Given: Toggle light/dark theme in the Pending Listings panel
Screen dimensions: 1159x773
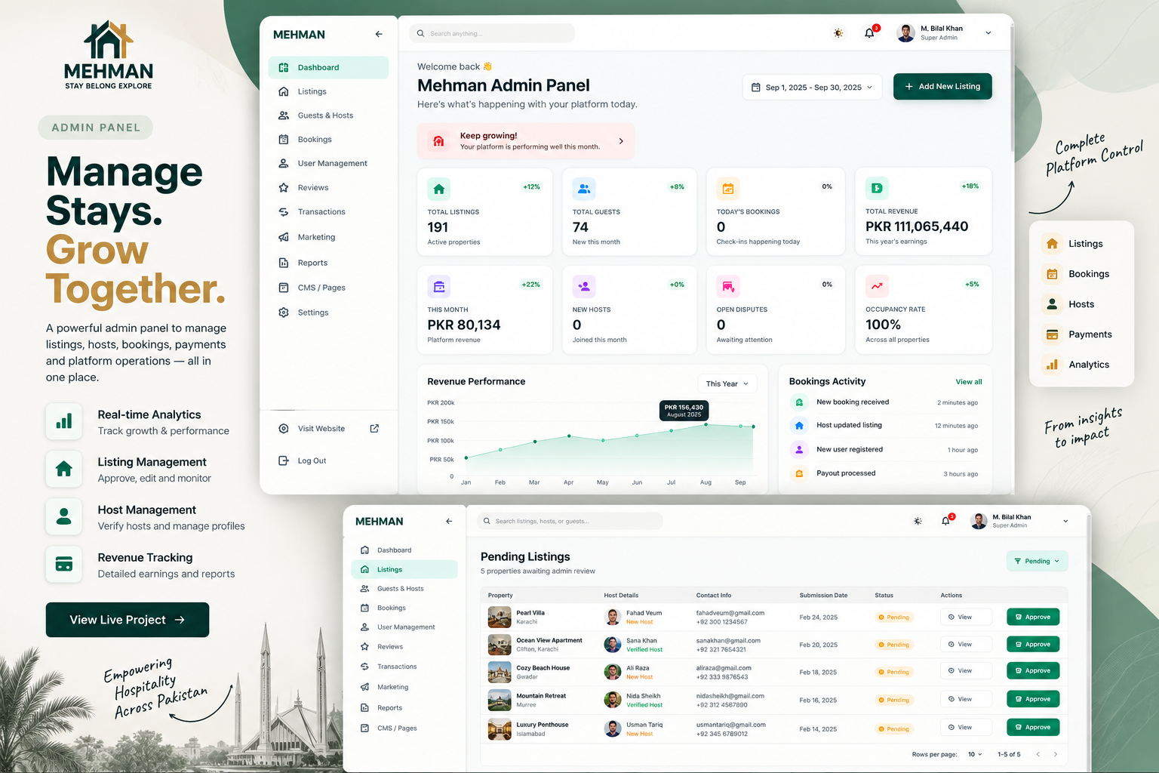Looking at the screenshot, I should coord(918,521).
